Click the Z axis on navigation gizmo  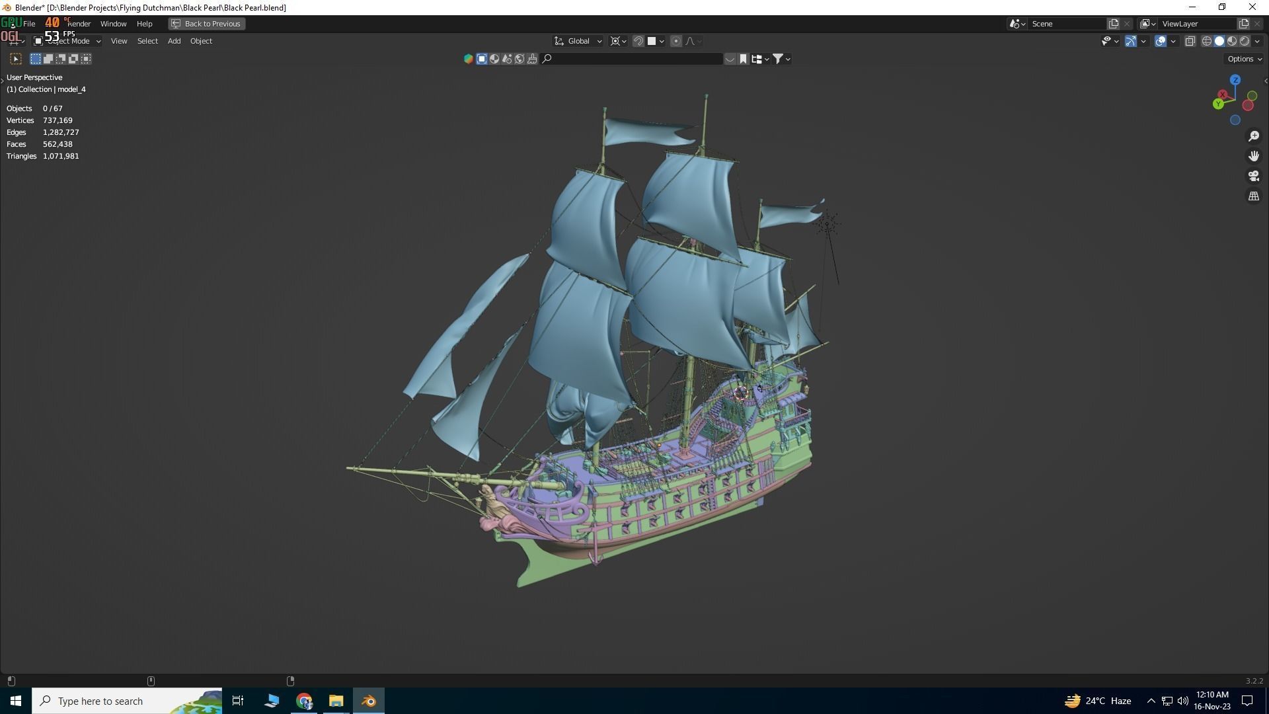click(x=1235, y=80)
